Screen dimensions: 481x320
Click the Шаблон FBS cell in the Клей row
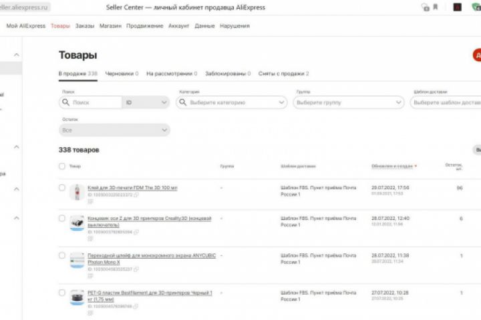click(x=319, y=191)
